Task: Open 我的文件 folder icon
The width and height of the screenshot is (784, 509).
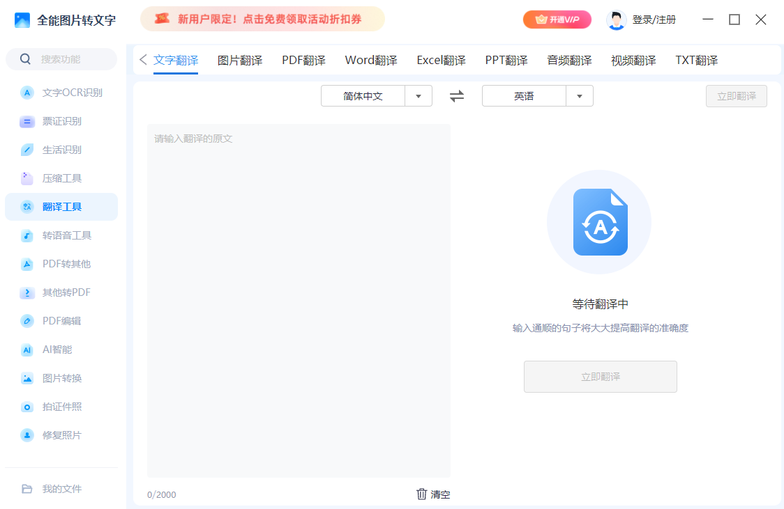Action: (x=27, y=489)
